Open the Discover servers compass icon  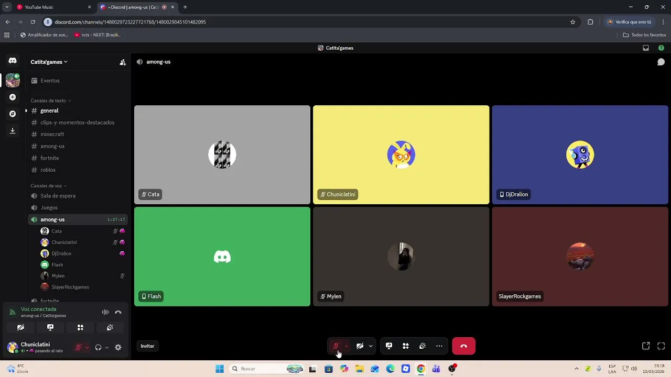pos(13,114)
